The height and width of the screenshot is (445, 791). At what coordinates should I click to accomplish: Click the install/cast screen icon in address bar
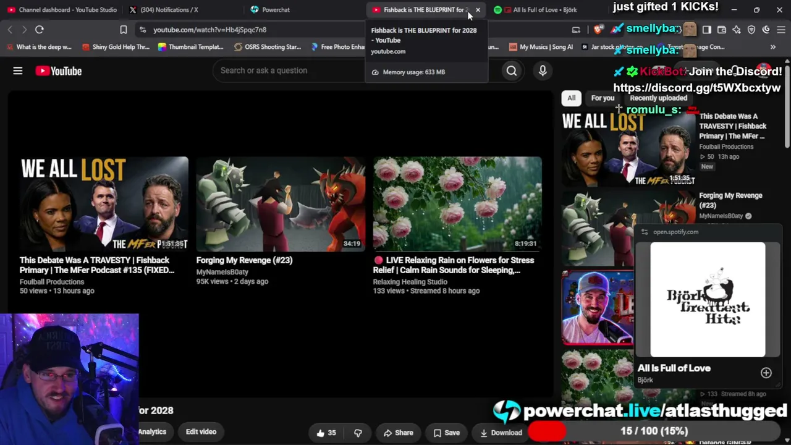click(x=576, y=30)
